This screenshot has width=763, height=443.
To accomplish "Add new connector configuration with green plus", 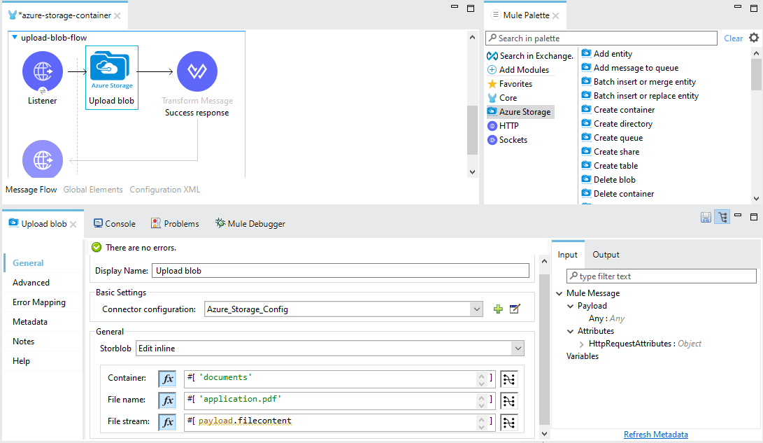I will 498,309.
